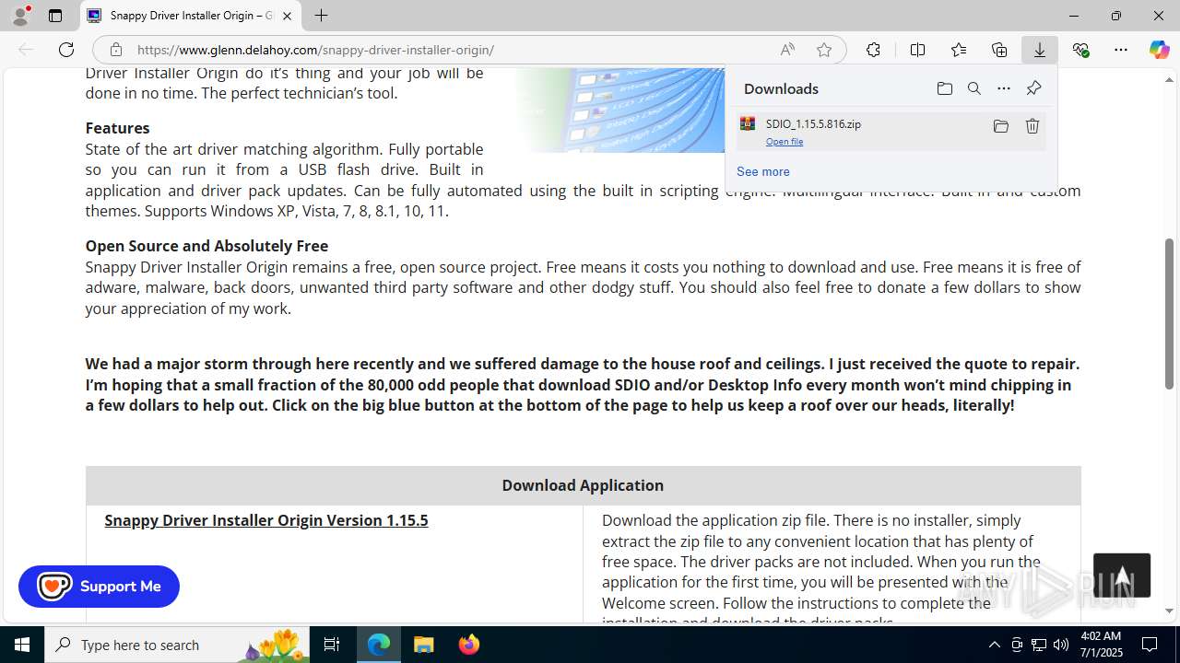Open Collections icon

point(999,50)
